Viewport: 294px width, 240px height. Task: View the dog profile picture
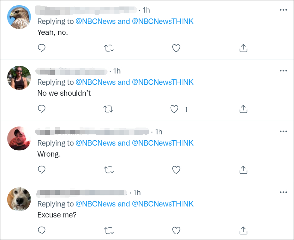coord(19,199)
